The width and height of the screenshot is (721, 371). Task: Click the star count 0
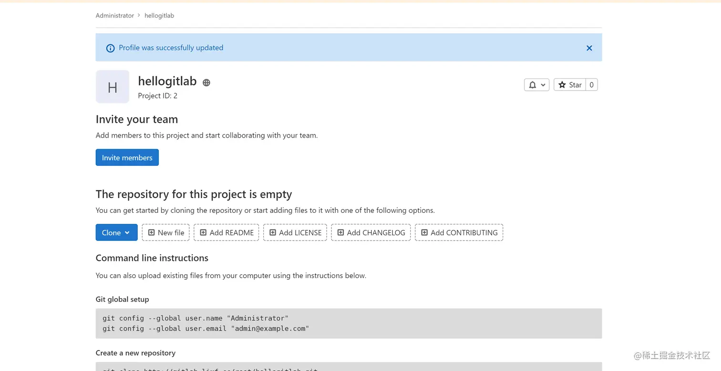tap(591, 85)
